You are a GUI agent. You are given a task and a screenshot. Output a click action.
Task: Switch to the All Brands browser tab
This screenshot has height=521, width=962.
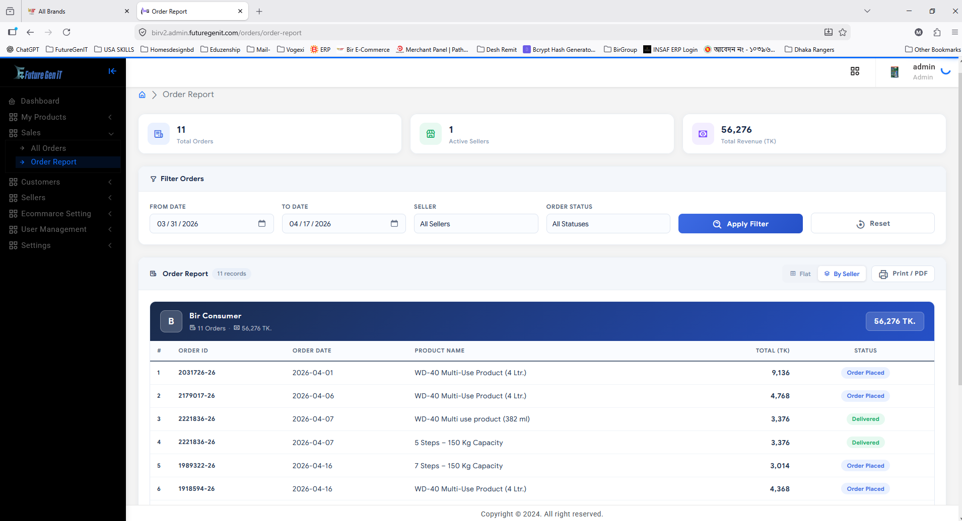click(78, 11)
